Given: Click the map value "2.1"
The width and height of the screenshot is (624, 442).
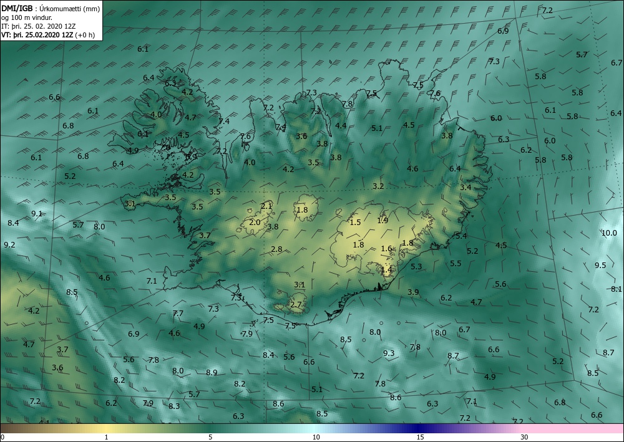Looking at the screenshot, I should (x=266, y=206).
